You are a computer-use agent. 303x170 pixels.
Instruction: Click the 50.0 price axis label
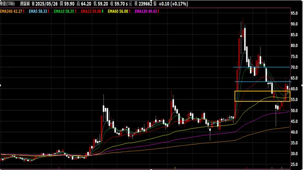[x=294, y=111]
